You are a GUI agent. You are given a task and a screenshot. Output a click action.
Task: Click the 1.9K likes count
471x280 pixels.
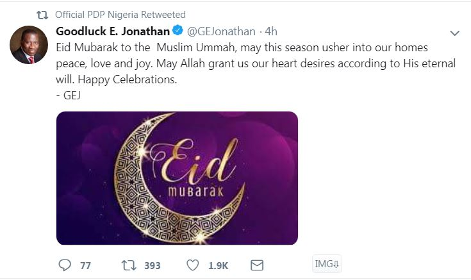[x=218, y=265]
